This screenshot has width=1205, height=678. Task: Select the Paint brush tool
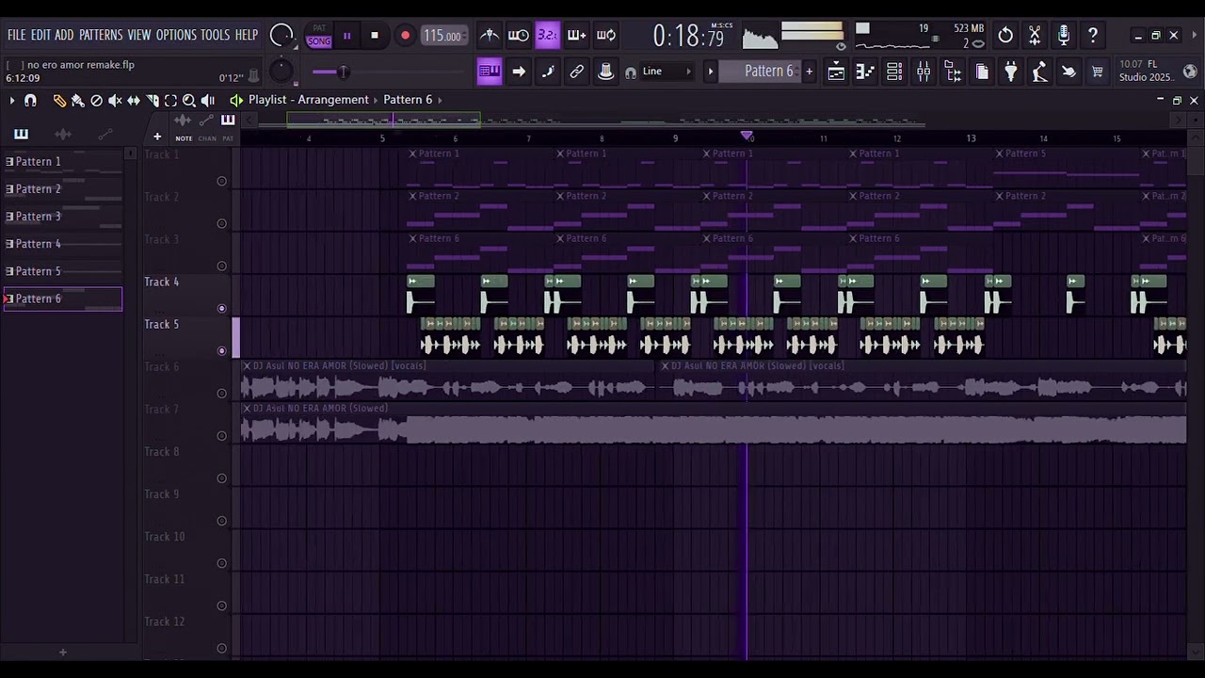point(77,100)
